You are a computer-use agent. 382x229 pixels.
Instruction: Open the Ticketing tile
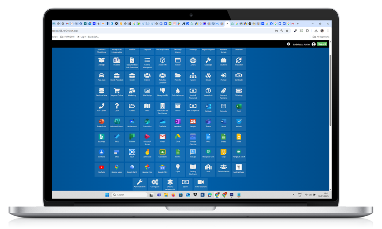click(239, 93)
